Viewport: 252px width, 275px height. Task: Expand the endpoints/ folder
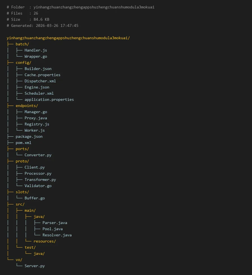[27, 106]
